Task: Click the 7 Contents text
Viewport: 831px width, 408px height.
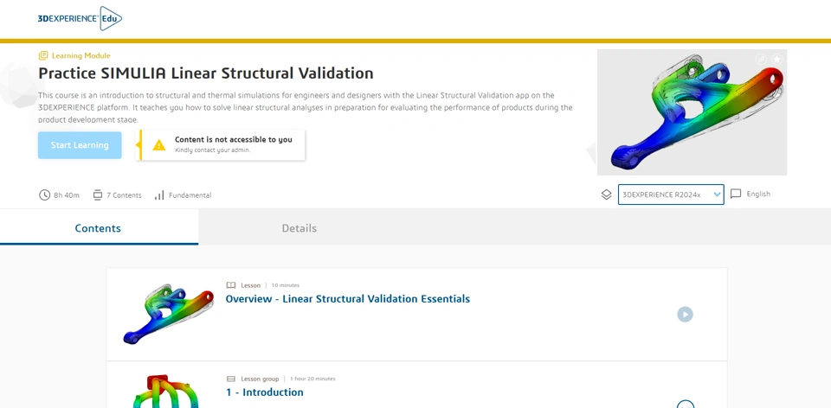Action: tap(124, 195)
